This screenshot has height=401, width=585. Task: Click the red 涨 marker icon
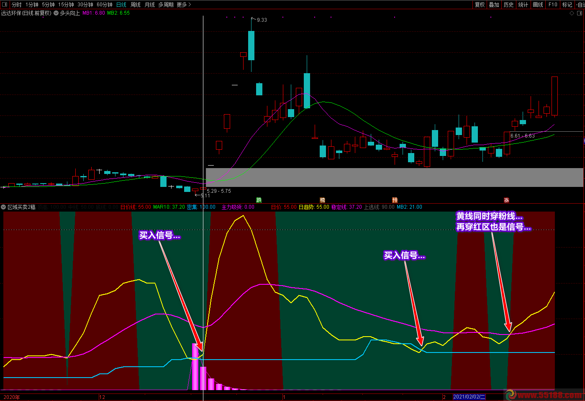(506, 200)
